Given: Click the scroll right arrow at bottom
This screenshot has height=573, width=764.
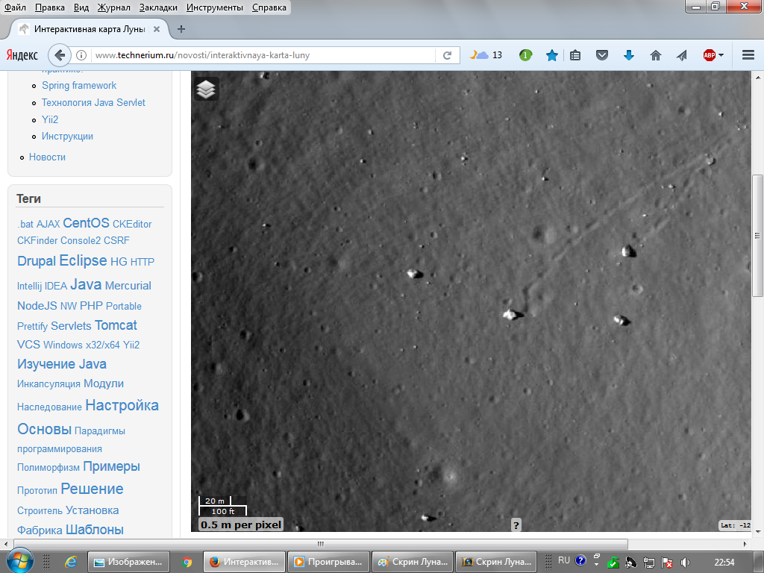Looking at the screenshot, I should [x=745, y=544].
